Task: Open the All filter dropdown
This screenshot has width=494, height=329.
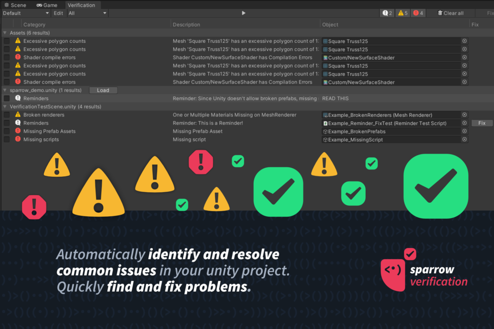Action: 88,13
